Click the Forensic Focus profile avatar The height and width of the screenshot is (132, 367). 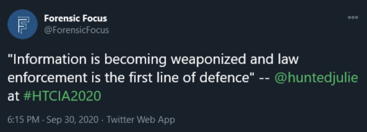pos(23,24)
